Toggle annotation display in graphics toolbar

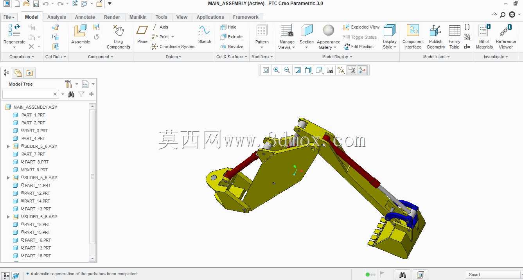click(352, 70)
